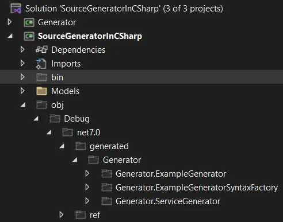The height and width of the screenshot is (222, 283).
Task: Select the net7.0 label
Action: coord(89,133)
